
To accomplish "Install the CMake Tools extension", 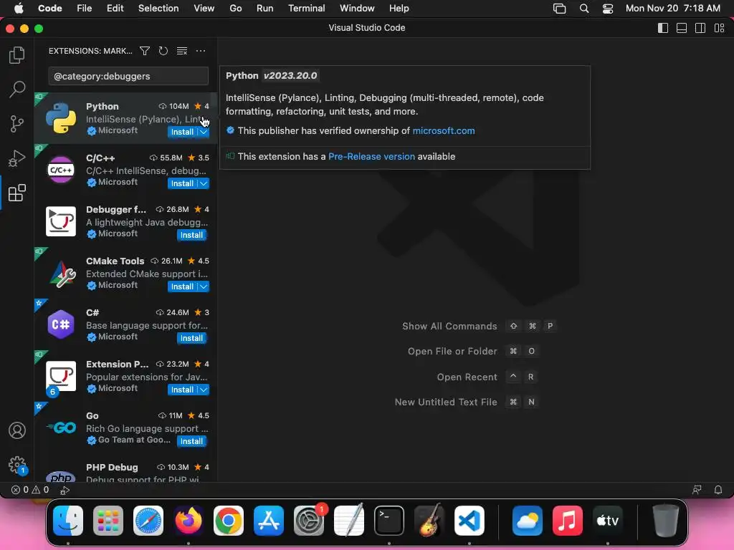I will pyautogui.click(x=182, y=286).
